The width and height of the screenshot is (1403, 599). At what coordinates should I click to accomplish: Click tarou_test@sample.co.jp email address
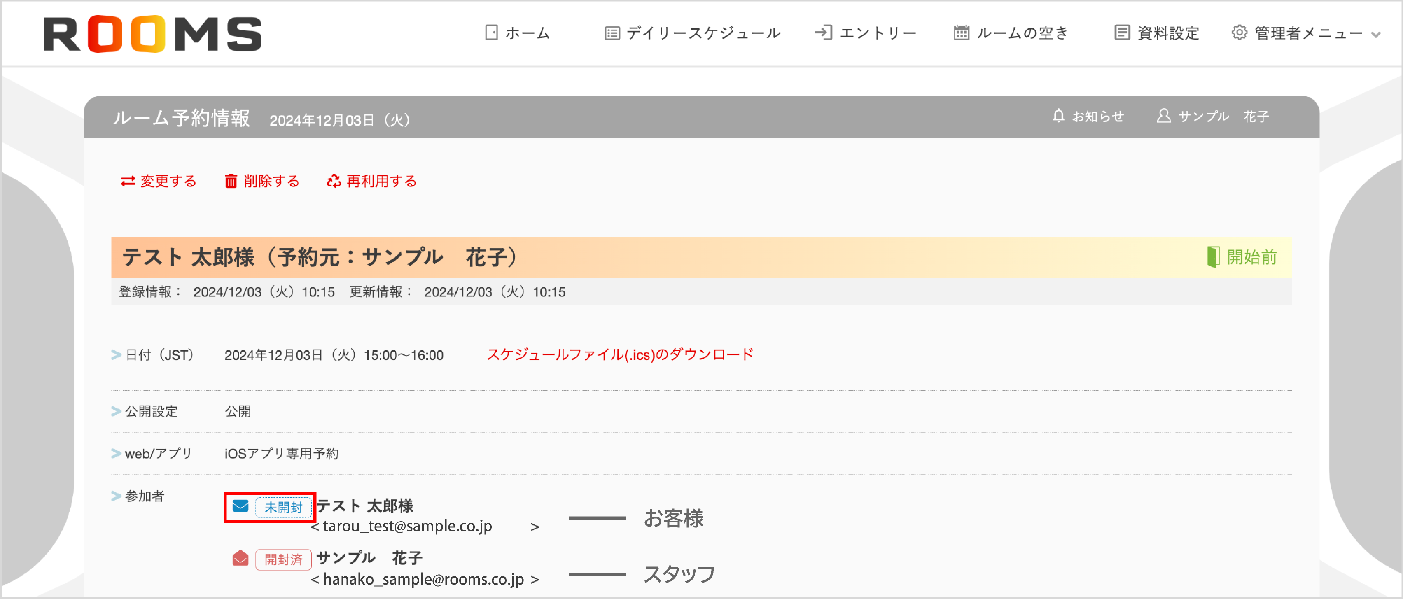[x=407, y=527]
